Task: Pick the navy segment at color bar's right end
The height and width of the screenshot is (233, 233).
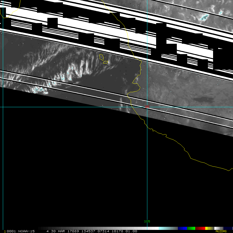Action: tap(228, 228)
